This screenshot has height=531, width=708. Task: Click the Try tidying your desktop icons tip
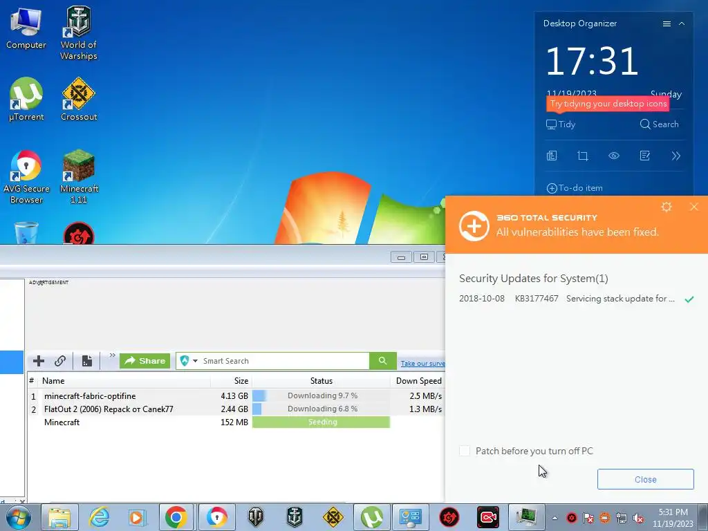(x=608, y=104)
